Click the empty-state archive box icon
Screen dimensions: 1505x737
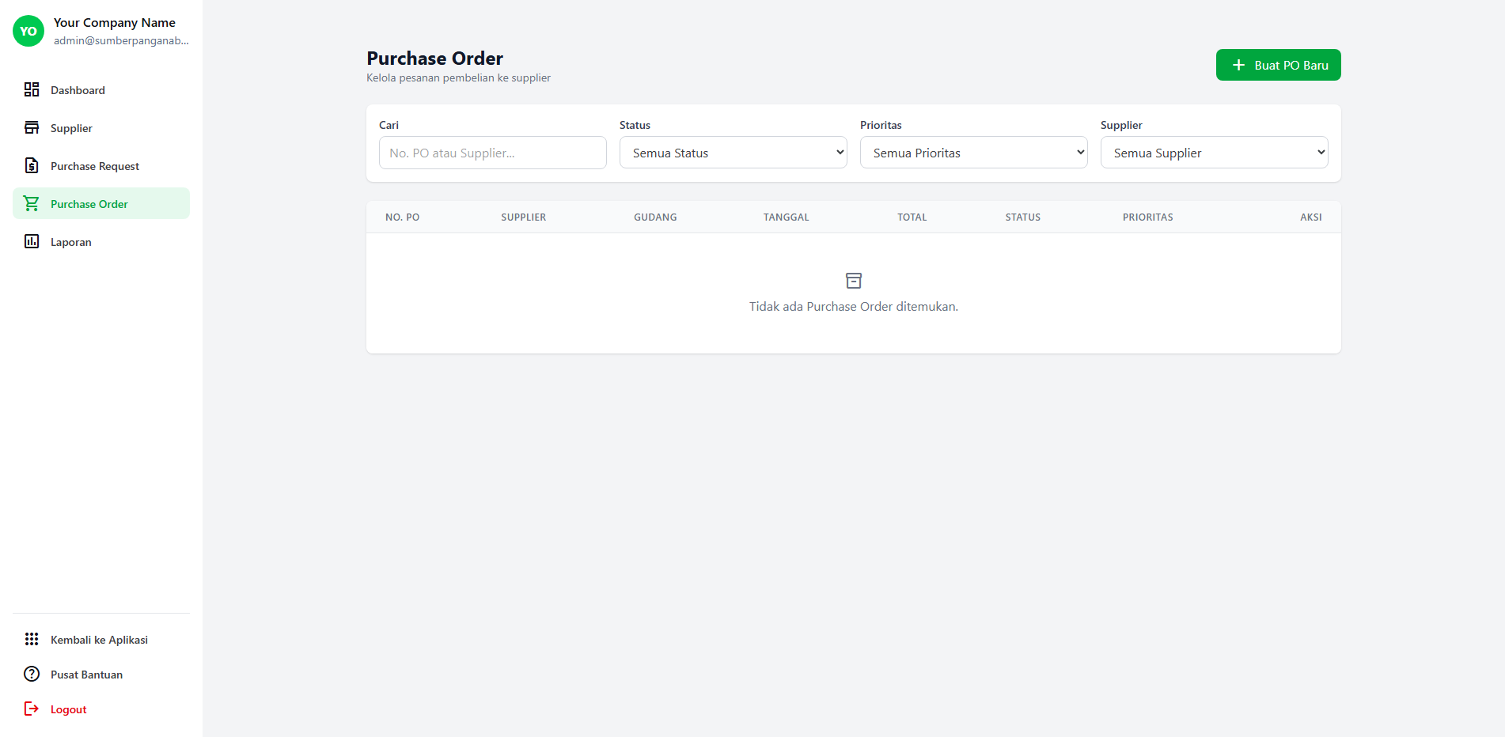point(853,281)
